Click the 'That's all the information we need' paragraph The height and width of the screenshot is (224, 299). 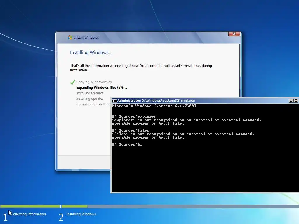[141, 68]
